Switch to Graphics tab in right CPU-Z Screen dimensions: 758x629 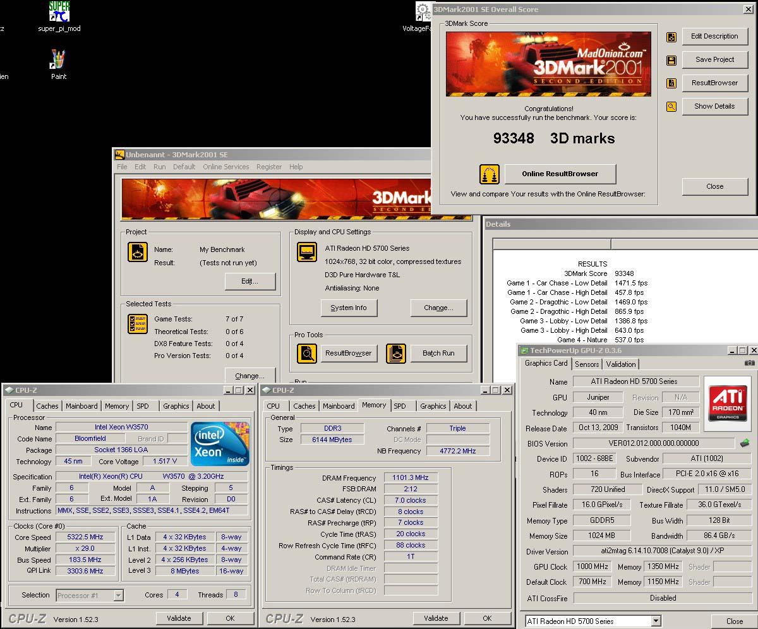433,406
